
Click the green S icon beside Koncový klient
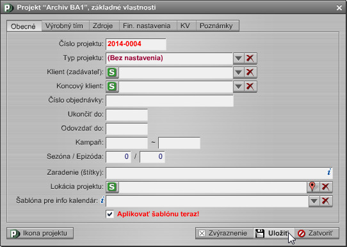(x=112, y=86)
